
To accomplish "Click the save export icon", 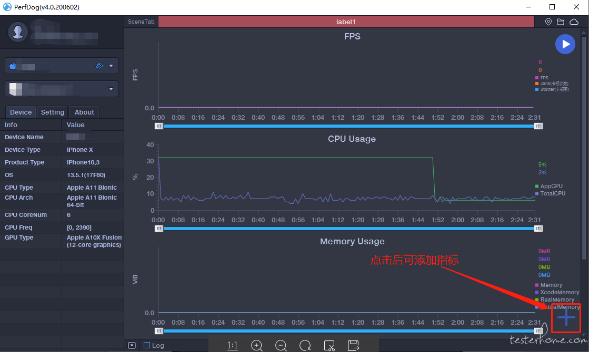I will (x=354, y=346).
